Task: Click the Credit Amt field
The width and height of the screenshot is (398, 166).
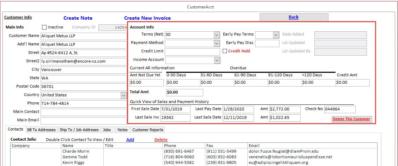Action: coord(352,83)
